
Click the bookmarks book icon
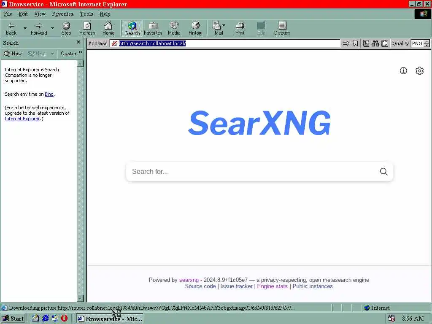click(366, 43)
